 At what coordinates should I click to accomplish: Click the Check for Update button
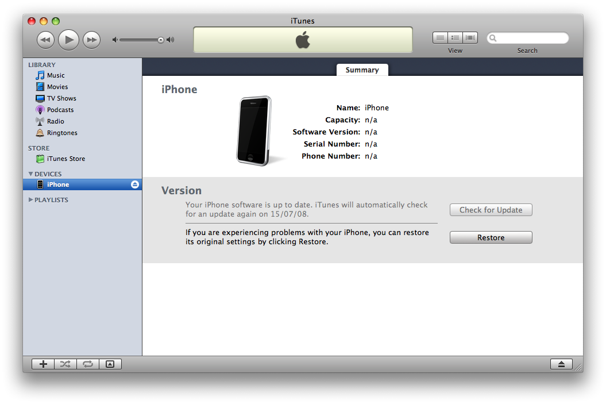(491, 210)
